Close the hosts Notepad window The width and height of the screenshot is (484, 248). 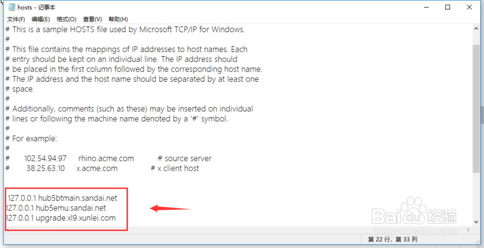click(470, 7)
